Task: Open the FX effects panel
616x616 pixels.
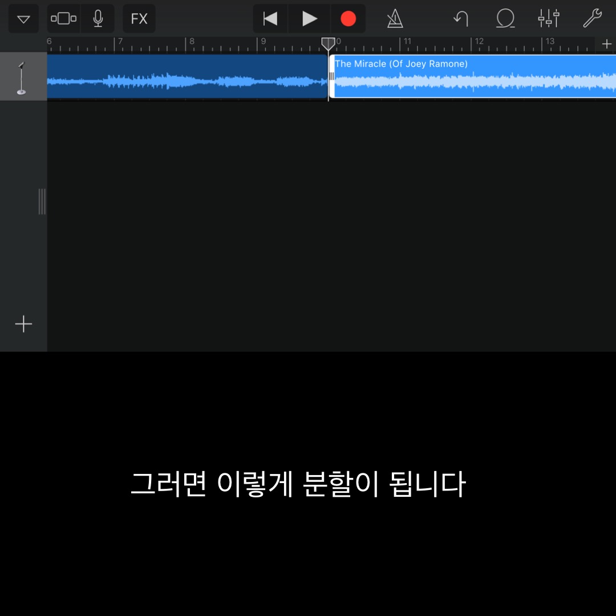Action: (139, 19)
